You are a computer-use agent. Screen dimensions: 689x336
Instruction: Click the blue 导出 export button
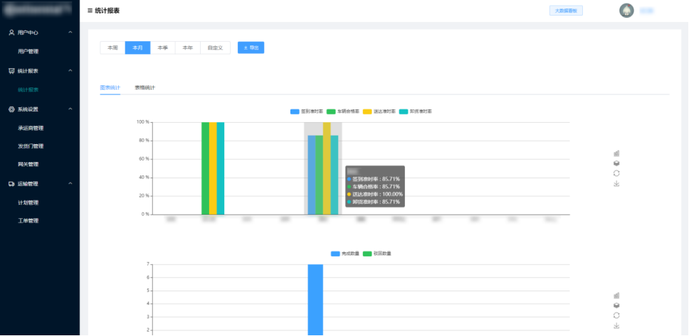point(251,48)
